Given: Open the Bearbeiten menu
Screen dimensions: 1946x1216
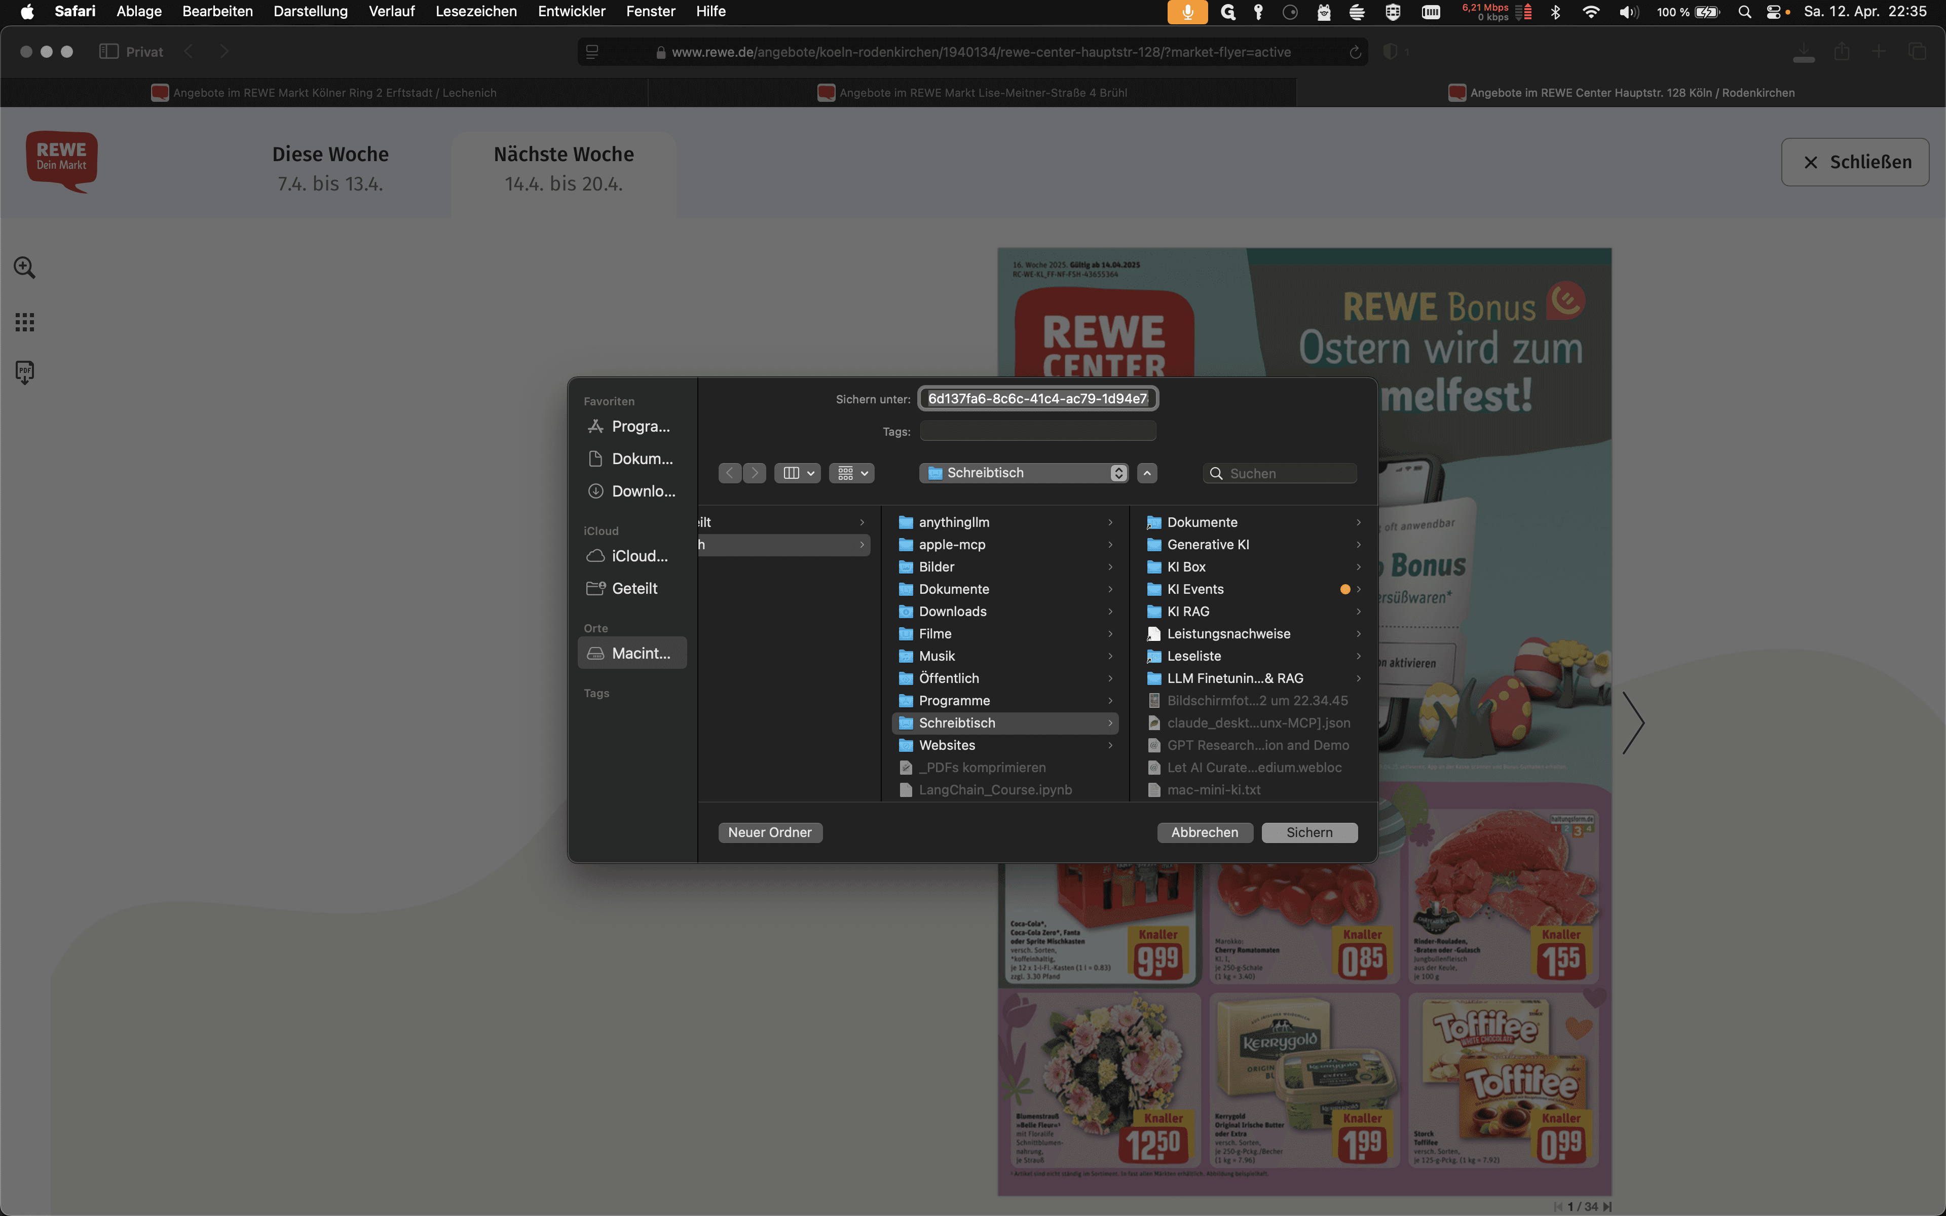Looking at the screenshot, I should (217, 11).
